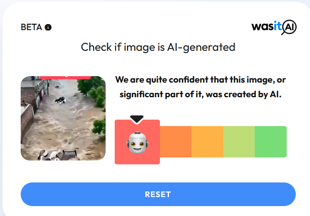Viewport: 310px width, 216px height.
Task: Select the light orange scale segment
Action: (x=207, y=142)
